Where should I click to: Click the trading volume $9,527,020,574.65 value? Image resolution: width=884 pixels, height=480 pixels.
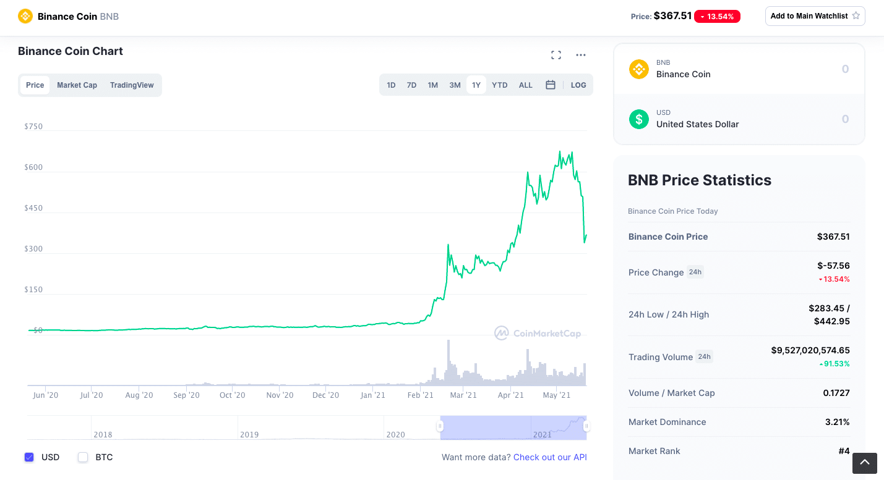[810, 350]
